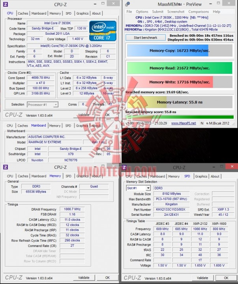
Task: Select CPU tab in the CPU-Z memory Timings window
Action: click(10, 176)
